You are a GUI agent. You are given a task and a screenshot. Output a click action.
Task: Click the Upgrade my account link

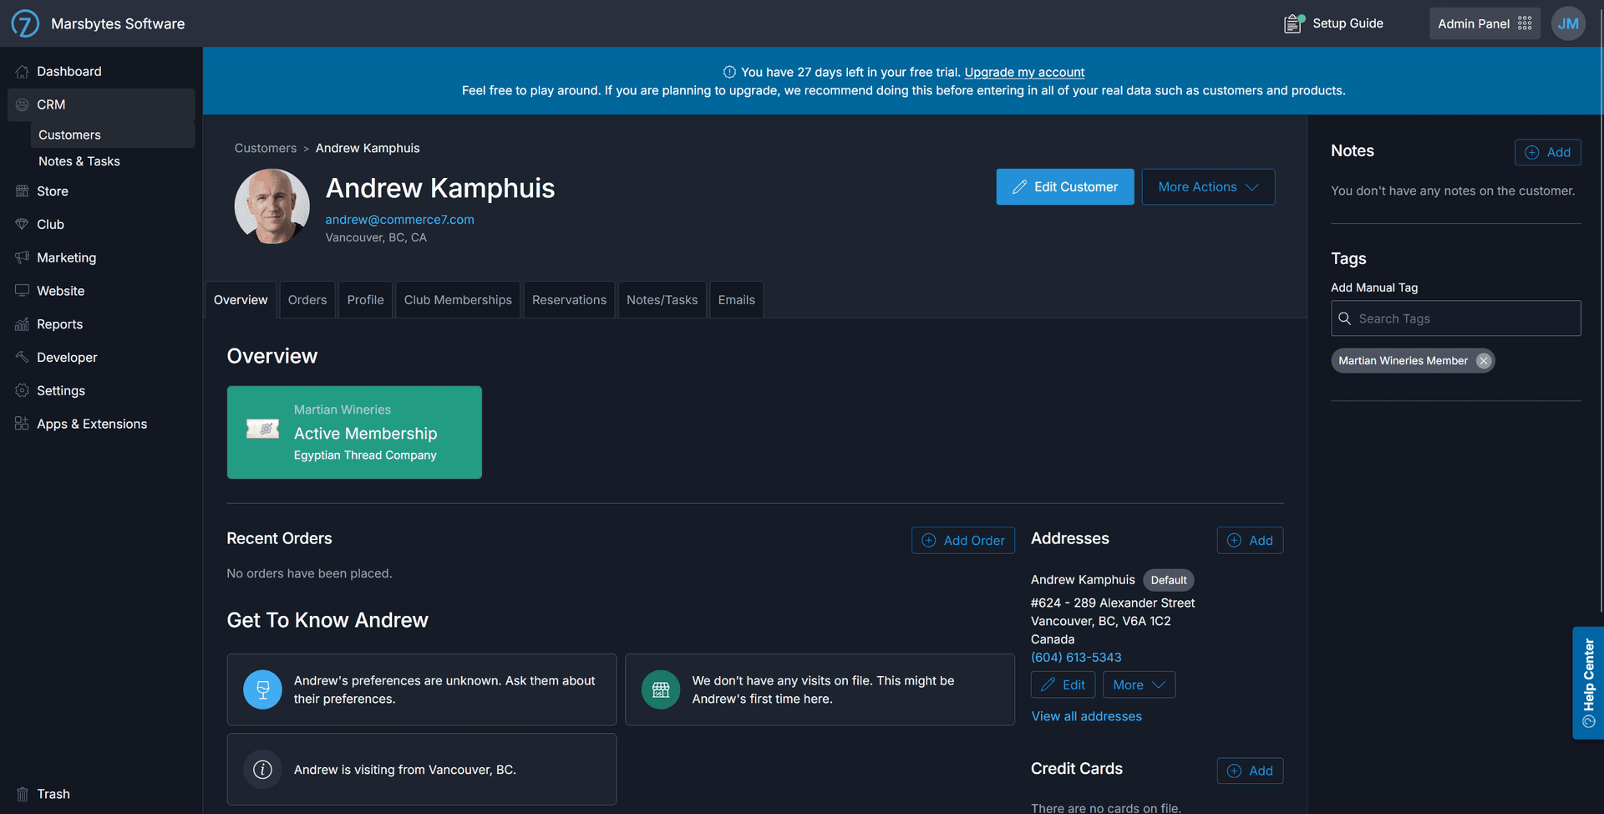[x=1024, y=72]
